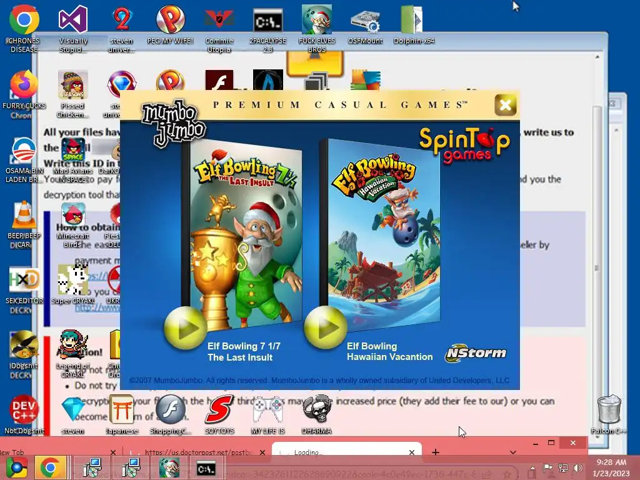Launch DHARMA skull desktop icon

pyautogui.click(x=317, y=414)
